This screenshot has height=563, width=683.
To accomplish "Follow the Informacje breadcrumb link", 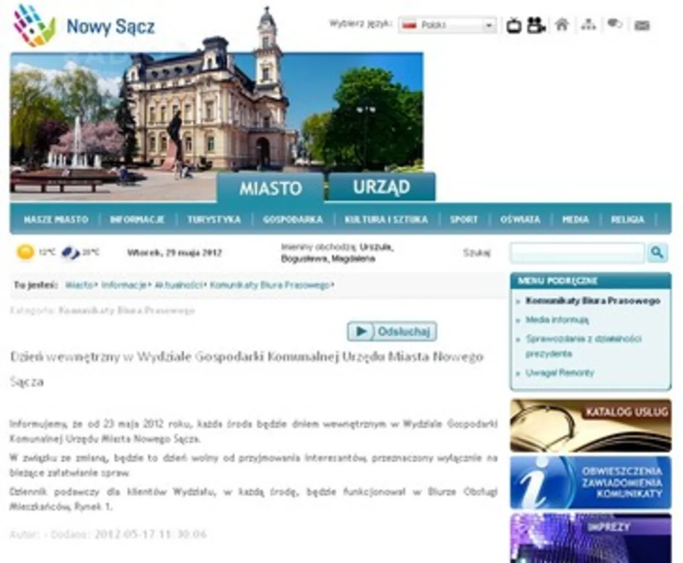I will click(124, 285).
